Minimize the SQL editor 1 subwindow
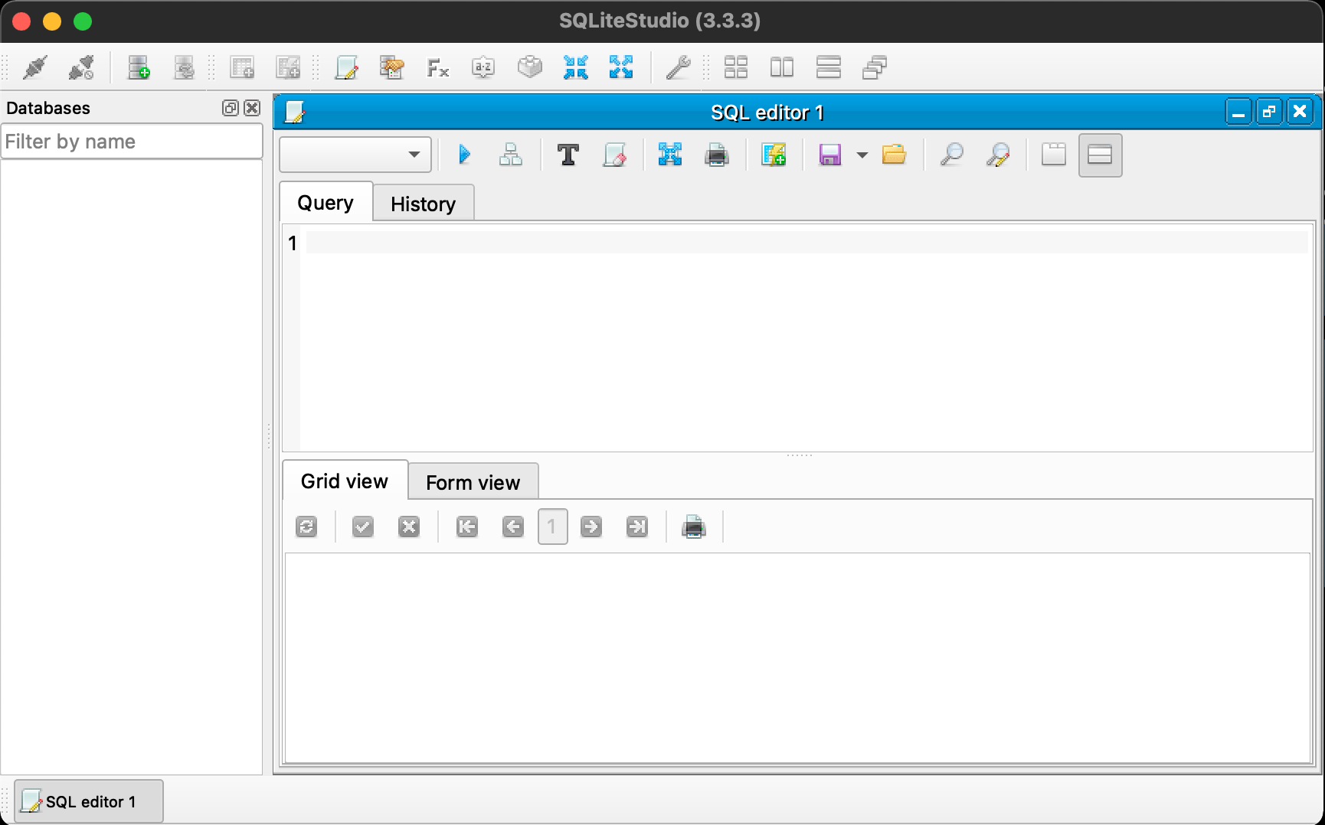This screenshot has height=825, width=1325. [x=1238, y=112]
